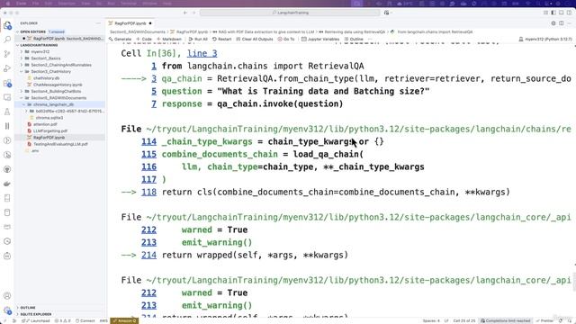The image size is (576, 324).
Task: Open the Testing flask view
Action: point(7,112)
